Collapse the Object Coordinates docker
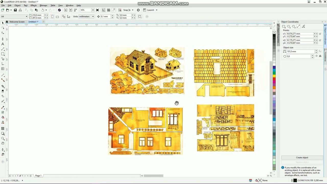The width and height of the screenshot is (327, 184). pos(322,22)
